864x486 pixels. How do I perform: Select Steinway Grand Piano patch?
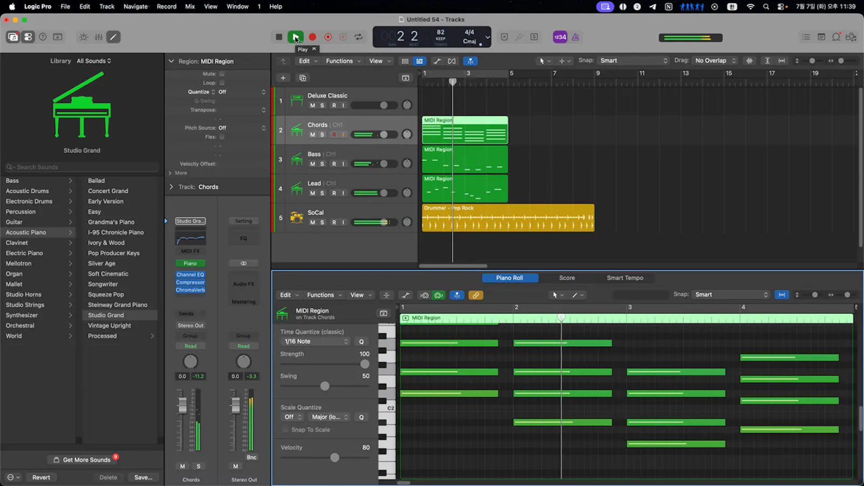point(118,305)
